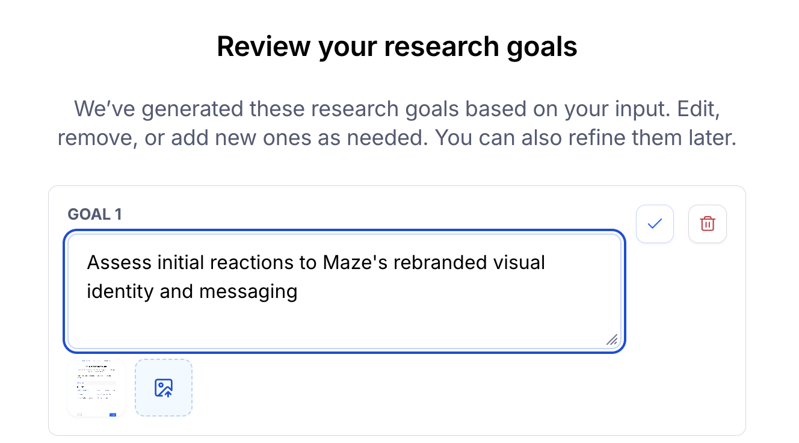
Task: Place cursor after the word "messaging"
Action: (x=298, y=292)
